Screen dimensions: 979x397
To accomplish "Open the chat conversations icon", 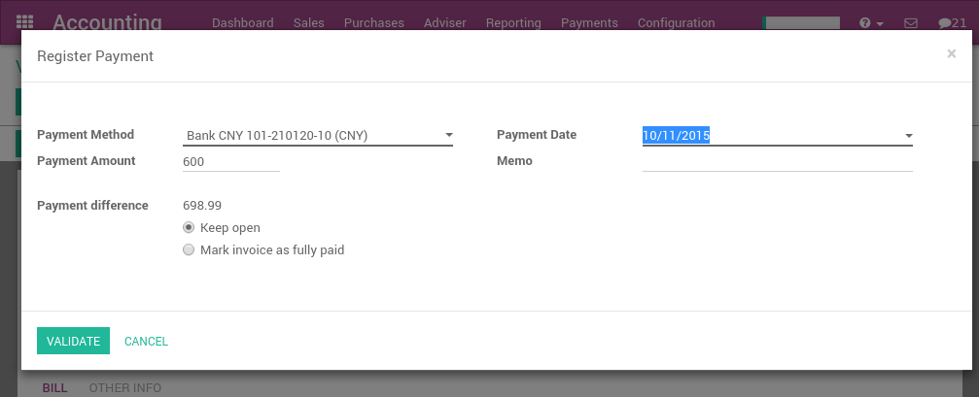I will (x=952, y=22).
